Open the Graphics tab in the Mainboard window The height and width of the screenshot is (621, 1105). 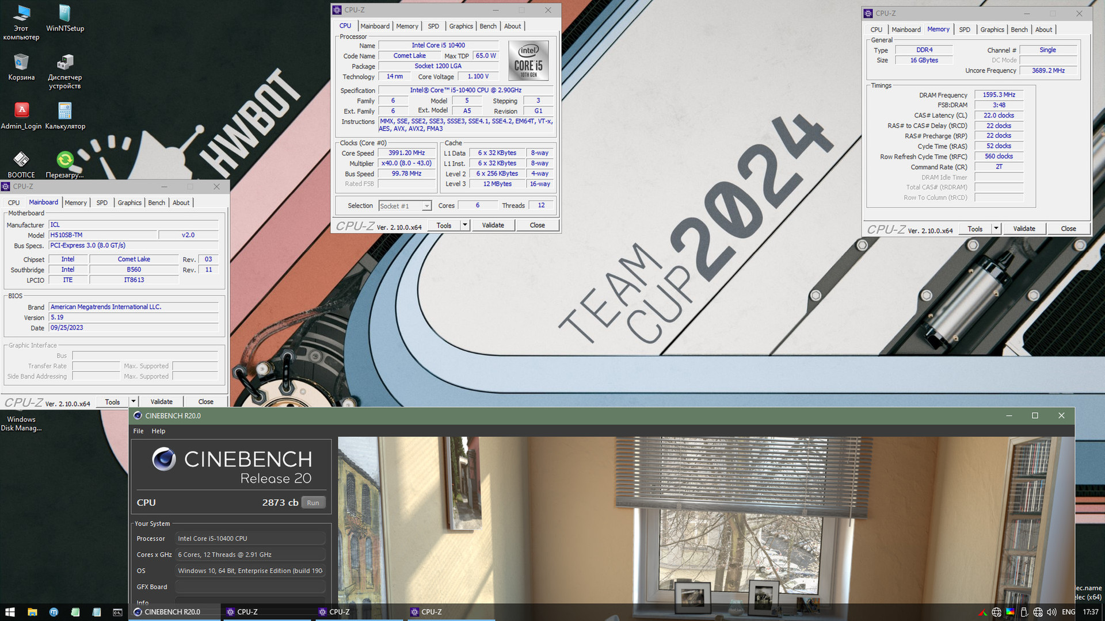tap(129, 203)
